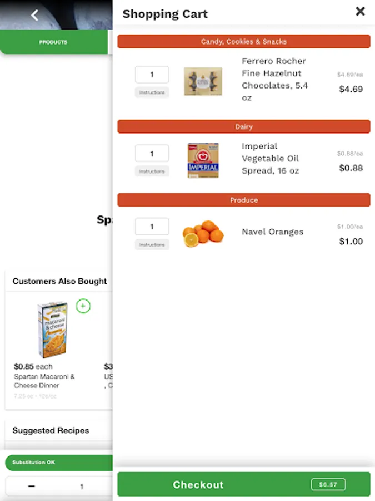The width and height of the screenshot is (375, 501).
Task: Open the Imperial Spread product image
Action: [203, 160]
